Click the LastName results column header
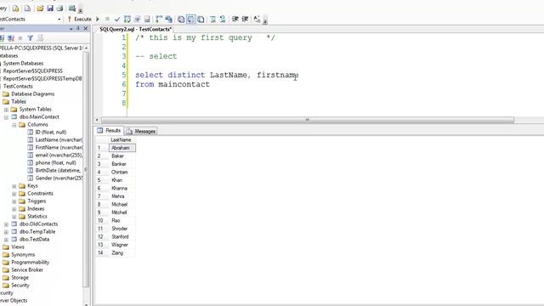The width and height of the screenshot is (544, 306). click(x=122, y=139)
